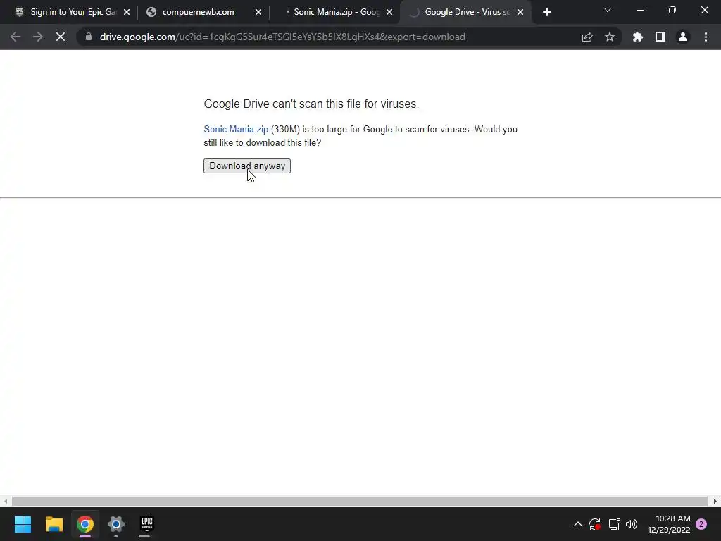Open Chrome three-dot menu
The width and height of the screenshot is (721, 541).
coord(706,37)
